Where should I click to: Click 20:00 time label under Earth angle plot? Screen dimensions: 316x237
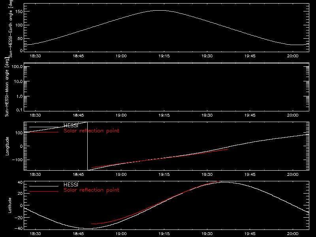tap(293, 56)
